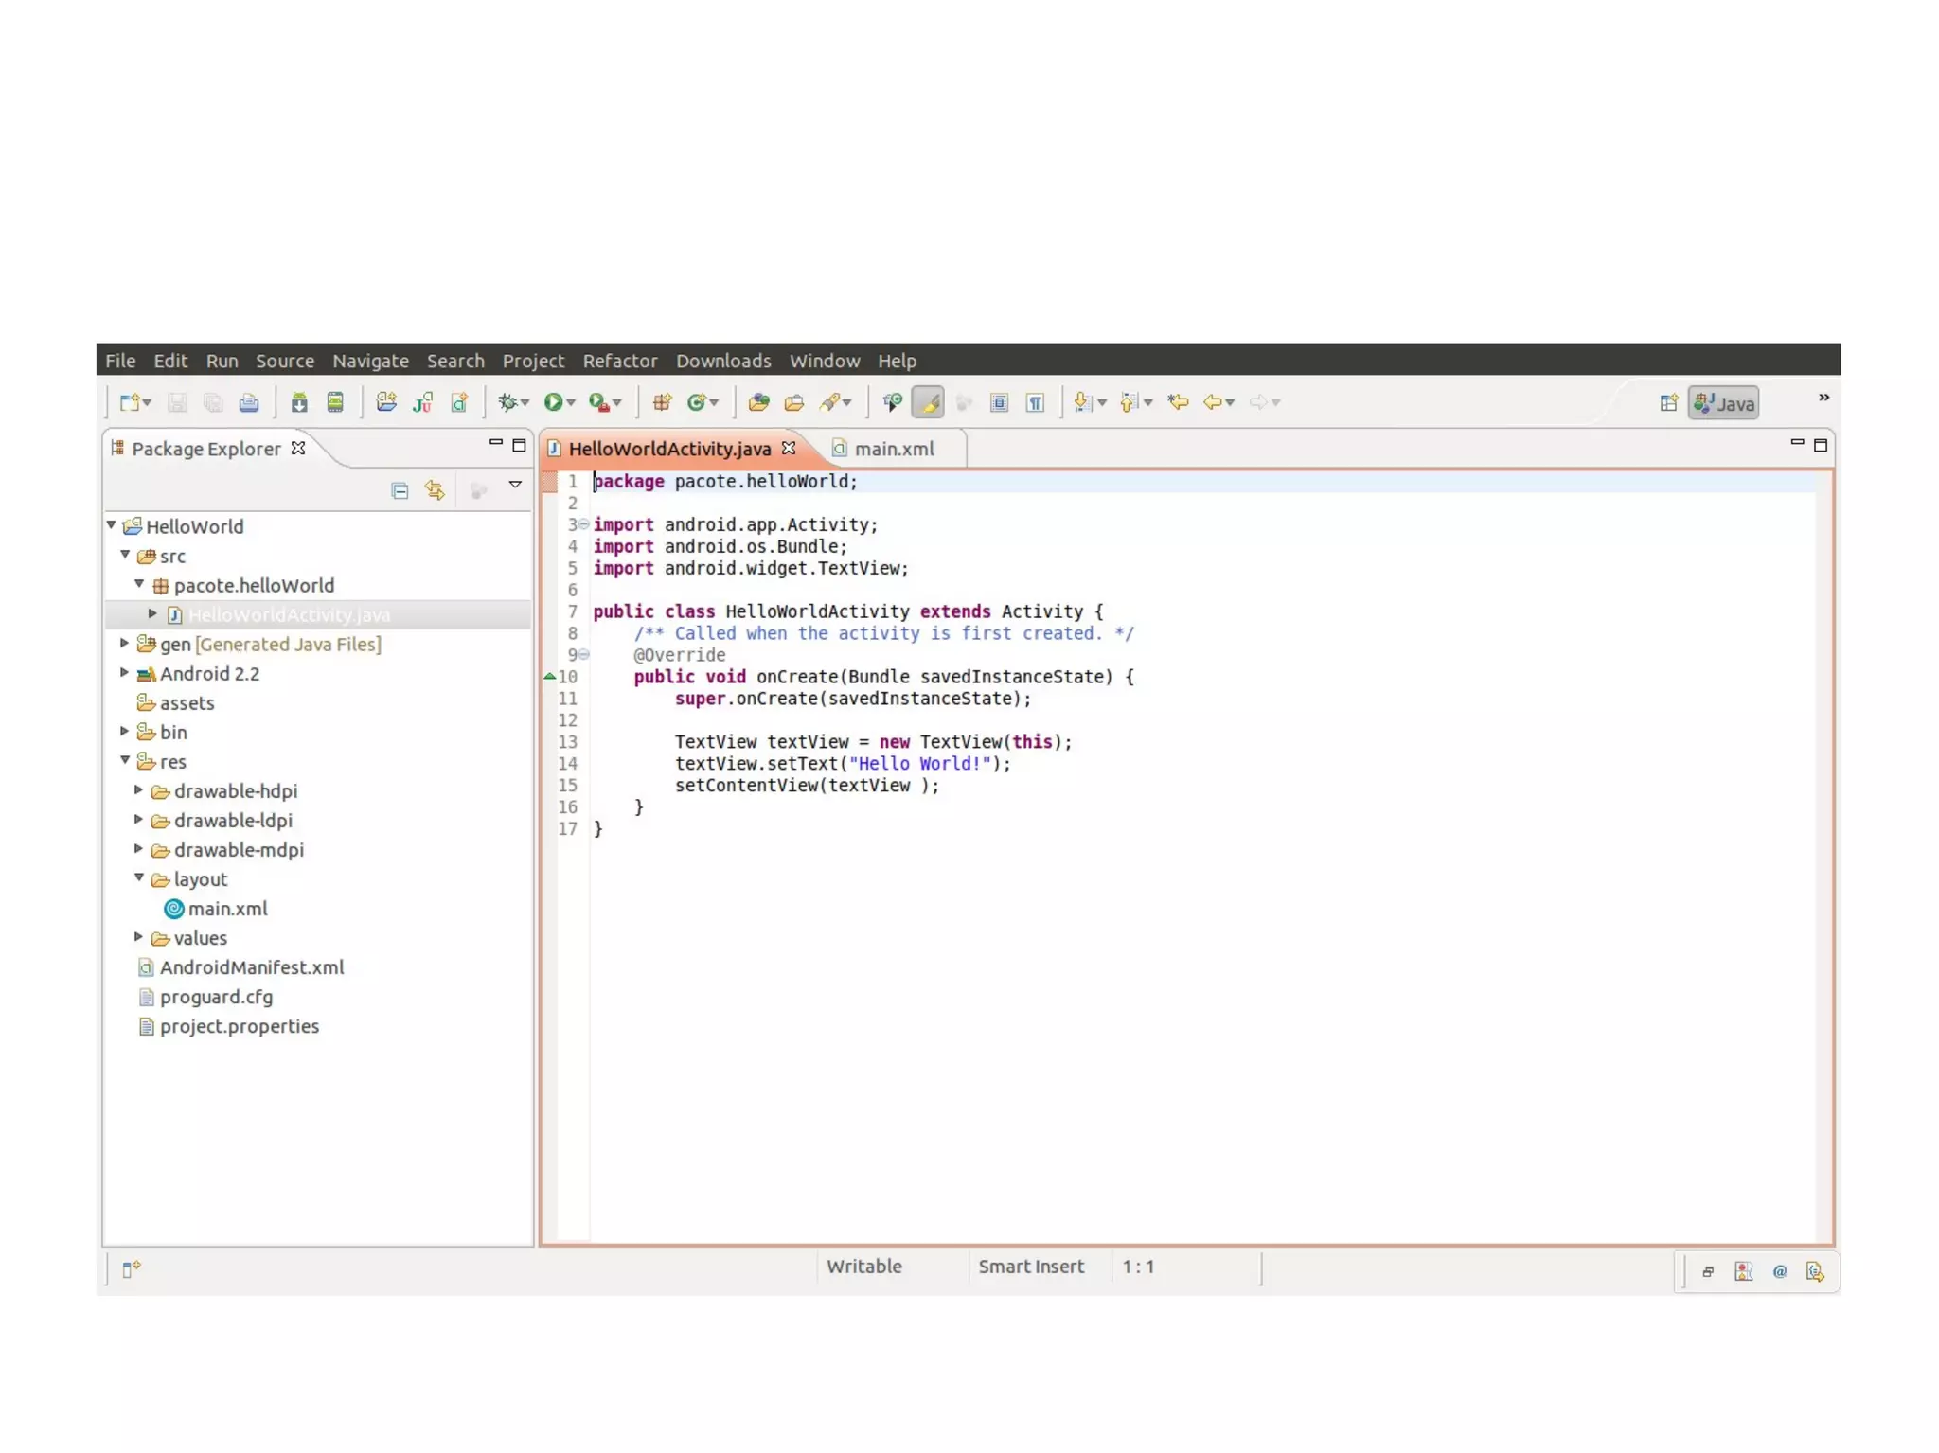Open the Android SDK Manager icon

(x=299, y=402)
